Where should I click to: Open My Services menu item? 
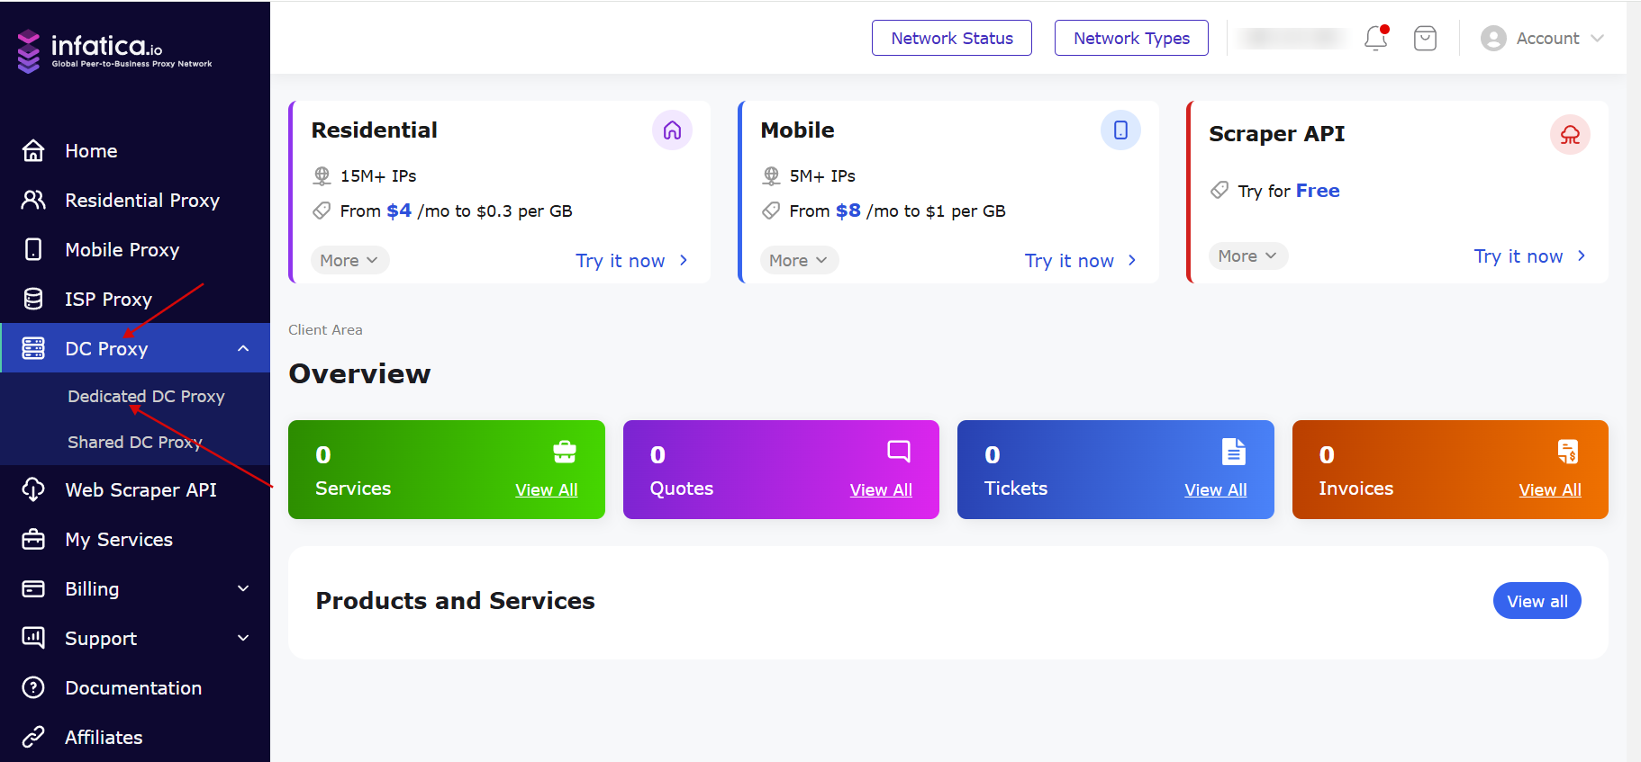(x=135, y=539)
